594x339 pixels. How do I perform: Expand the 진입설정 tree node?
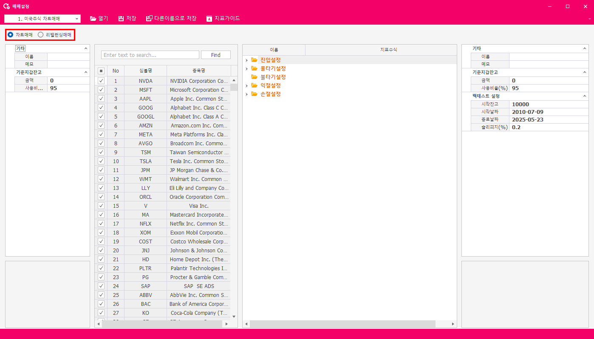tap(246, 60)
